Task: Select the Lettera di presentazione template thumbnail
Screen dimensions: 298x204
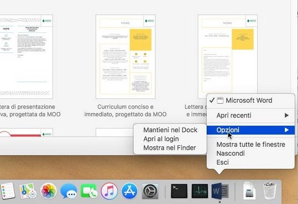Action: [x=26, y=57]
